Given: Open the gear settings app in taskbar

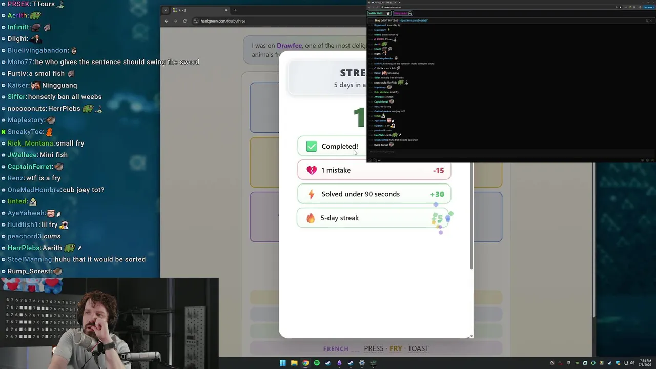Looking at the screenshot, I should tap(362, 363).
